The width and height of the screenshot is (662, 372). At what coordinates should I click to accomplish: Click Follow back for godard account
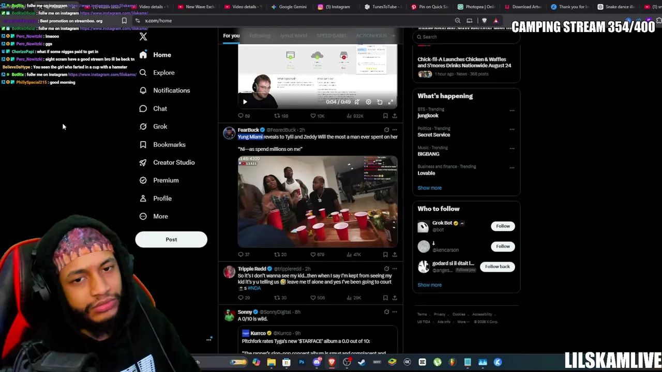498,267
